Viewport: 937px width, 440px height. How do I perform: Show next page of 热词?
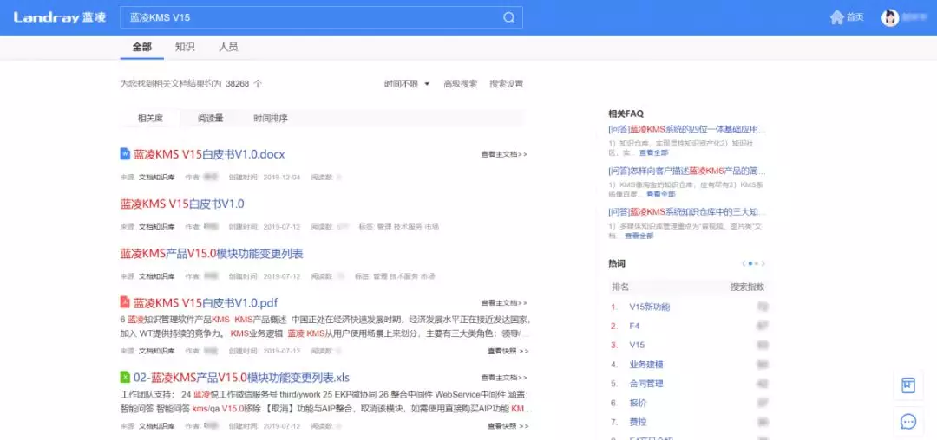pyautogui.click(x=763, y=263)
